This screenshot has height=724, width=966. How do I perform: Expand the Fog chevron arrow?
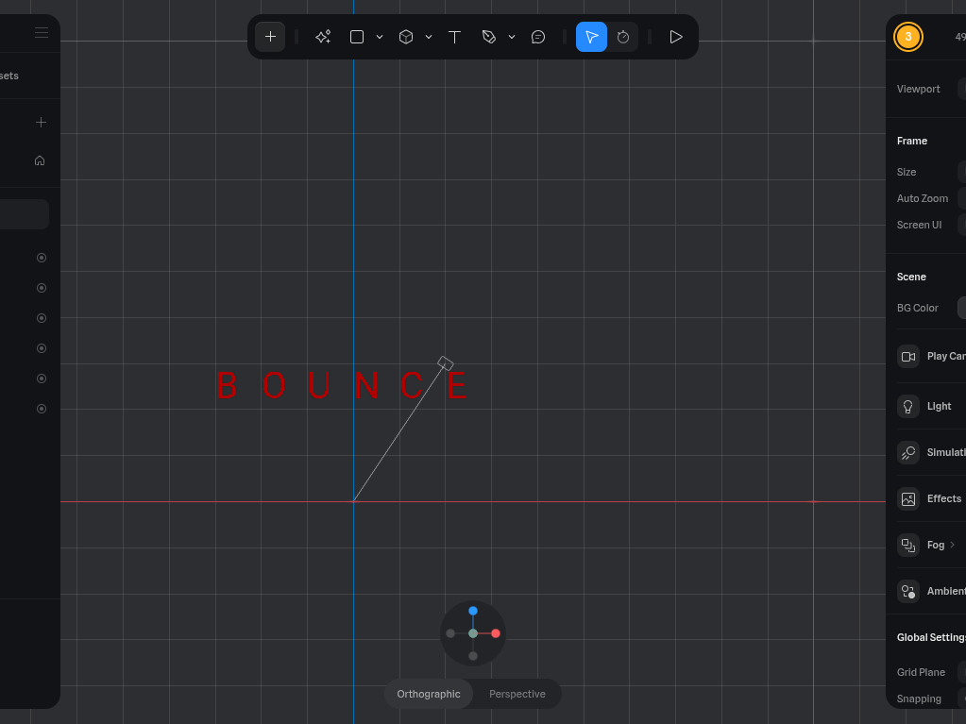(953, 545)
